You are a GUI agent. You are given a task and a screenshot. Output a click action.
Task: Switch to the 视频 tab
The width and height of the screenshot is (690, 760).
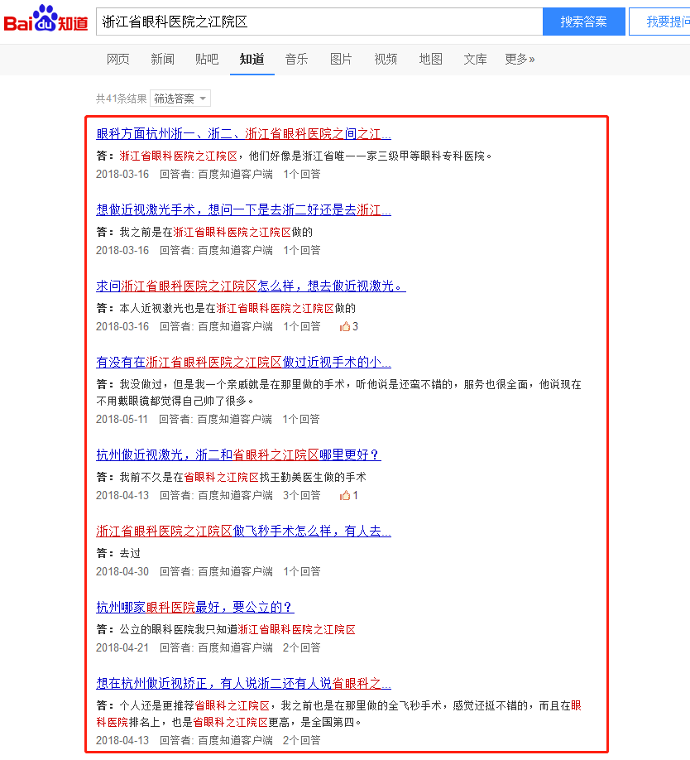click(x=386, y=59)
